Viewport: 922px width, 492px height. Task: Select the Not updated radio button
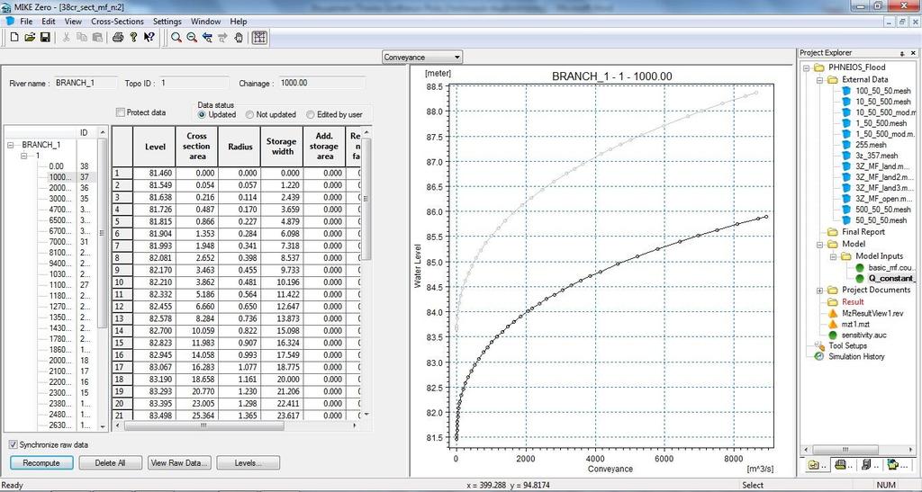(x=250, y=114)
